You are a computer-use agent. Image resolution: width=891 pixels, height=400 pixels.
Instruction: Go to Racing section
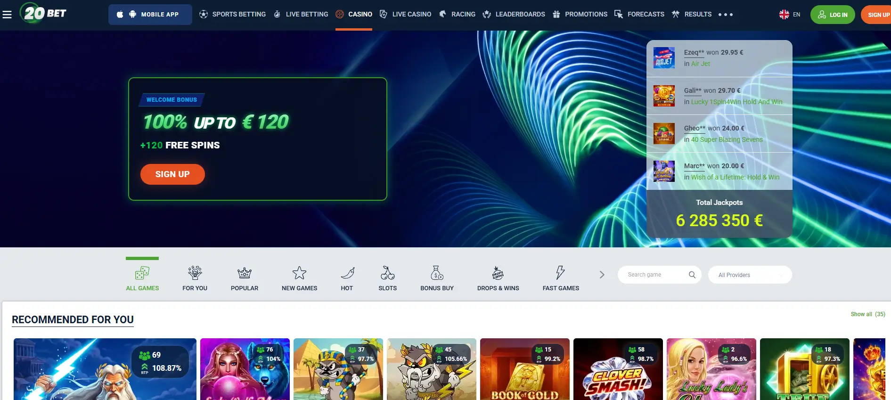pyautogui.click(x=457, y=15)
